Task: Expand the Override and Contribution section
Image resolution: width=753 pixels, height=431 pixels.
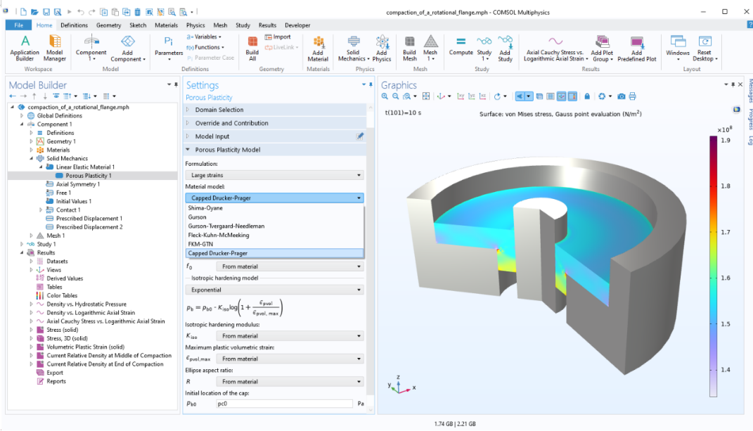Action: [x=188, y=123]
